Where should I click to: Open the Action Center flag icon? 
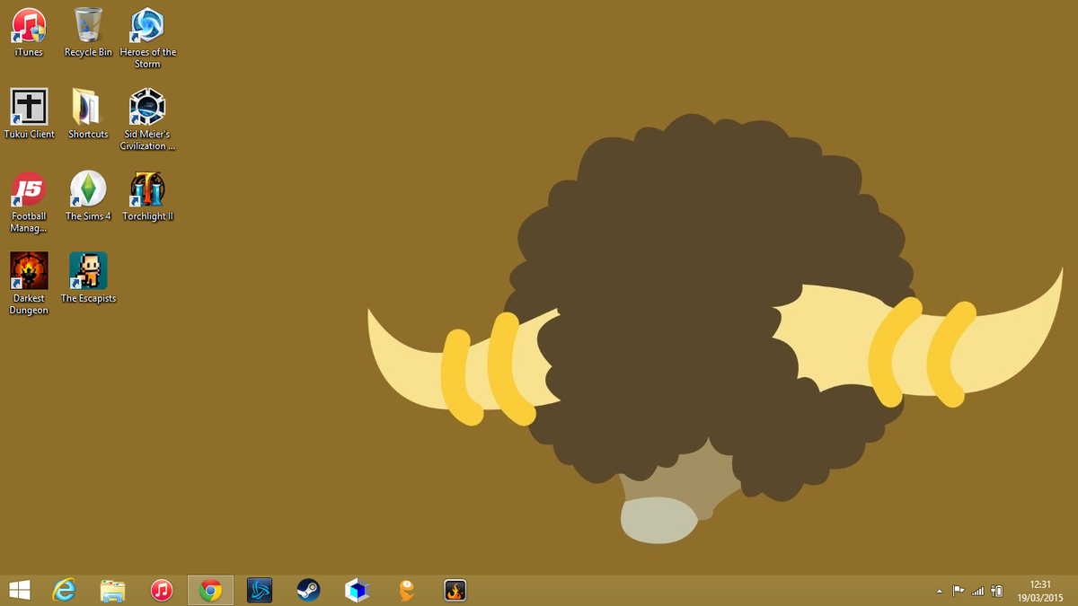point(959,591)
